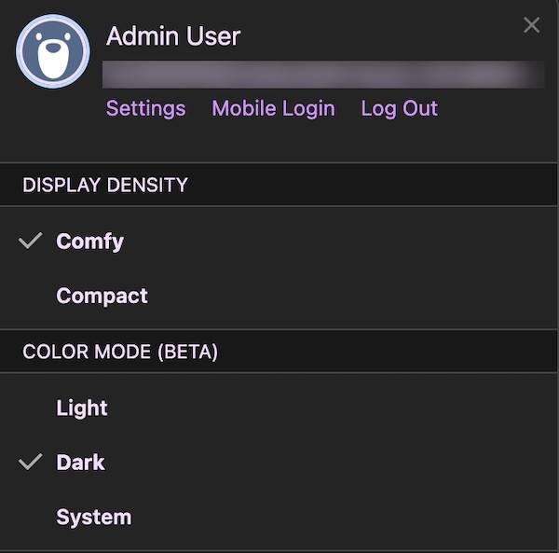The width and height of the screenshot is (559, 553).
Task: Click the bear avatar profile picture
Action: pyautogui.click(x=53, y=51)
